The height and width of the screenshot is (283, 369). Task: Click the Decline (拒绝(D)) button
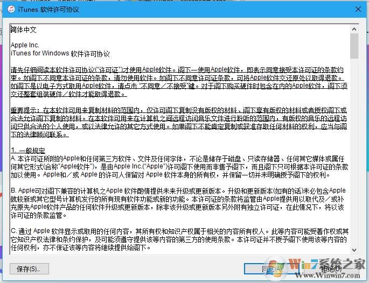tap(331, 268)
